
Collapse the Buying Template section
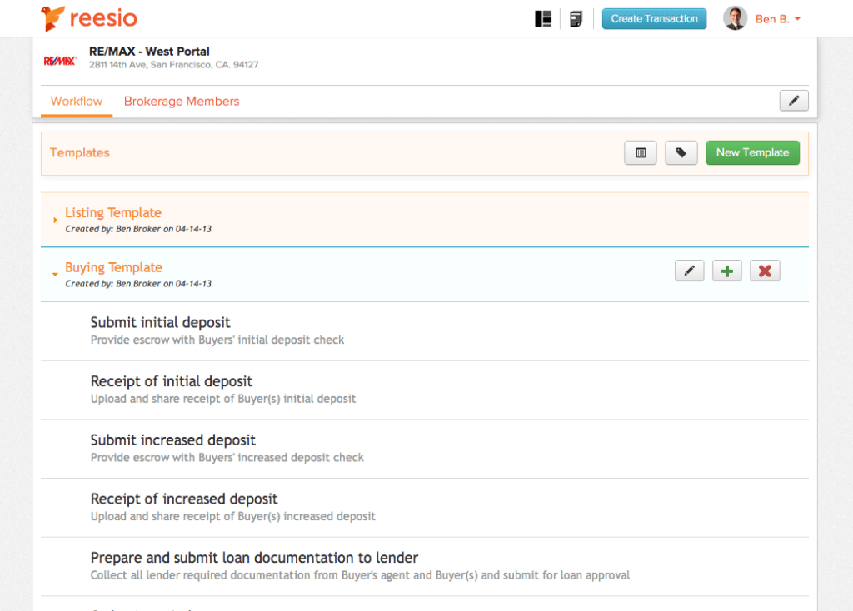(x=113, y=267)
